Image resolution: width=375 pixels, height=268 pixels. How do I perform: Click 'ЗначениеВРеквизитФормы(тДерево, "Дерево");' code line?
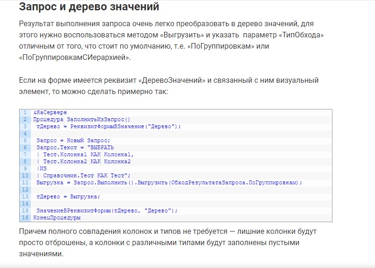(x=107, y=210)
